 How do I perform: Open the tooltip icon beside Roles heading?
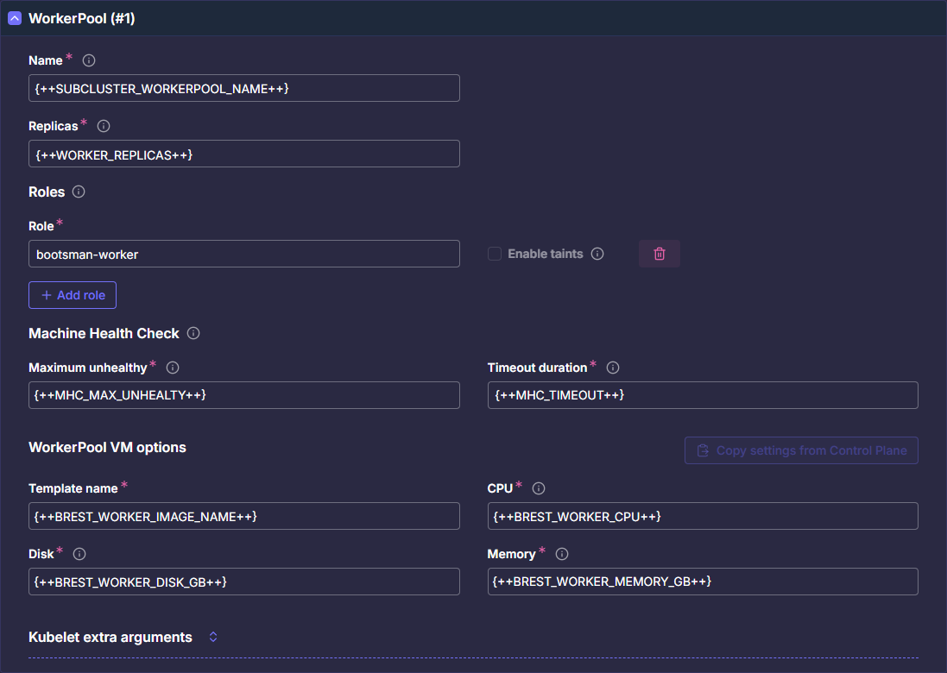[79, 192]
